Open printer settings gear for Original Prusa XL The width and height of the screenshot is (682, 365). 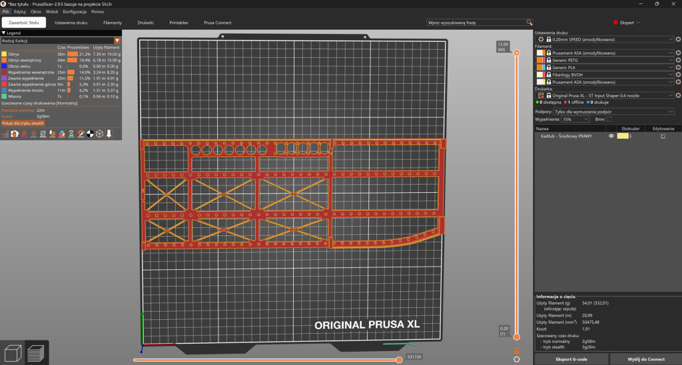(x=677, y=96)
